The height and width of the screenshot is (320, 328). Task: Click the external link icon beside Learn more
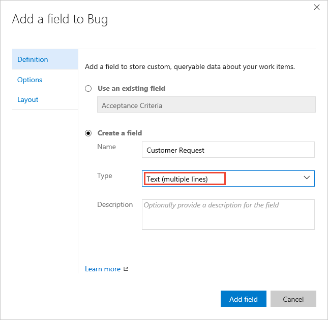pos(126,269)
